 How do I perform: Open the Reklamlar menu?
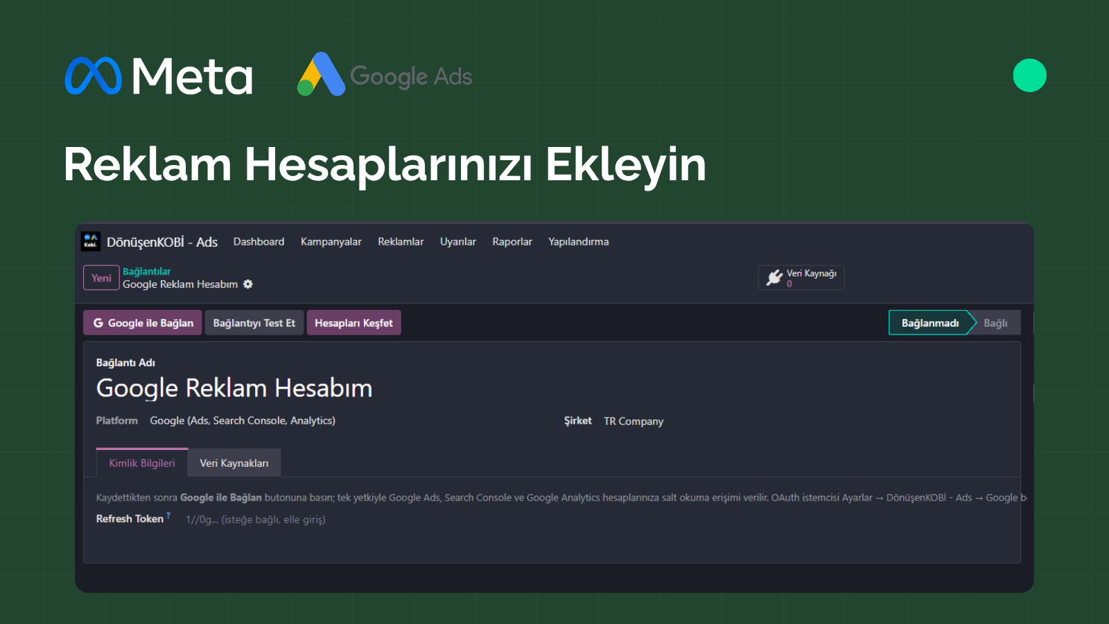[x=401, y=242]
